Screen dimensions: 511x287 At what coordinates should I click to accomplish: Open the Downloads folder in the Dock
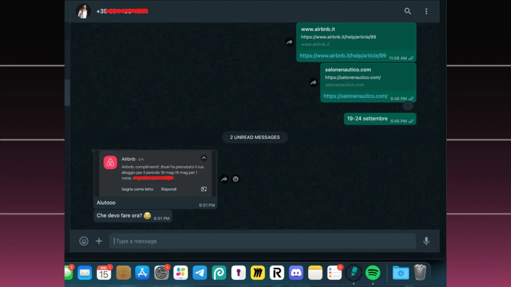401,273
